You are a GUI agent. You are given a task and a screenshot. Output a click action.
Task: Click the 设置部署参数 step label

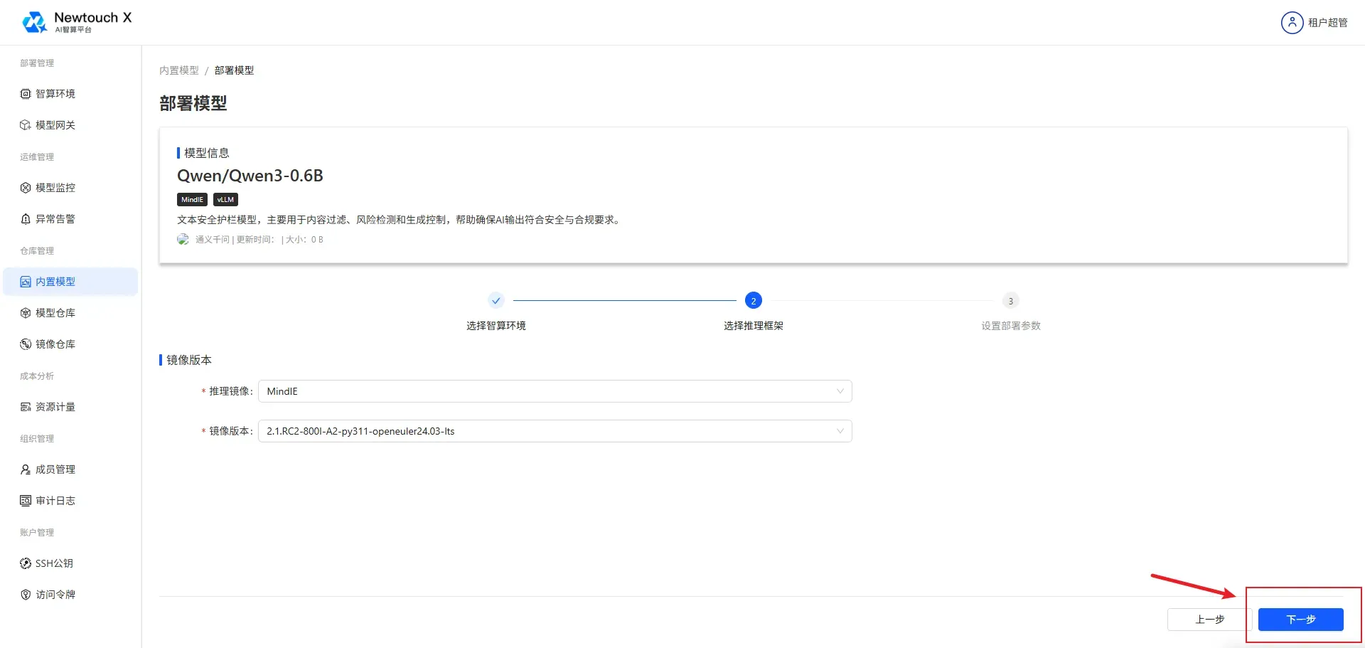(x=1011, y=326)
